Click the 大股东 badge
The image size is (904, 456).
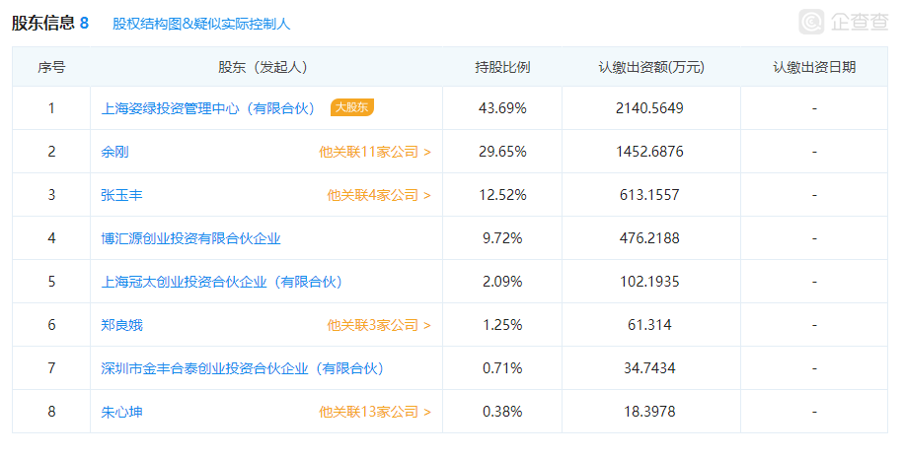coord(351,107)
